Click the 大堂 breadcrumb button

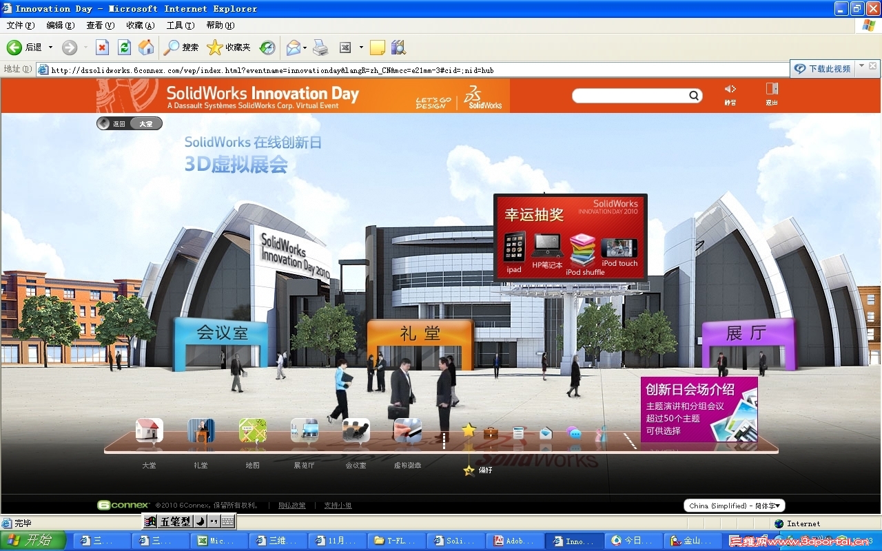146,124
